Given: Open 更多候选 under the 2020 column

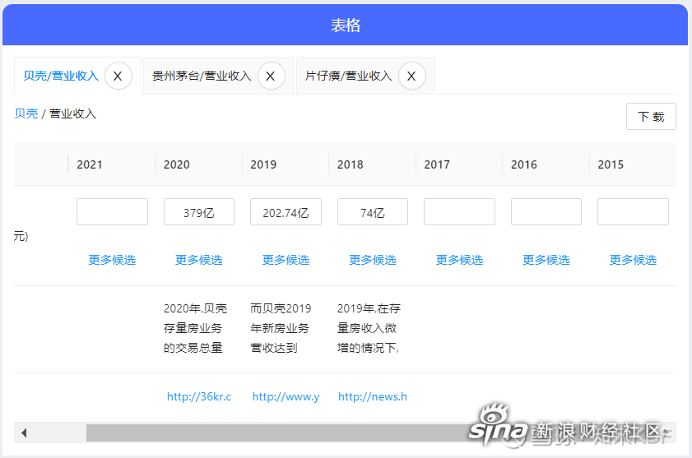Looking at the screenshot, I should [x=199, y=260].
